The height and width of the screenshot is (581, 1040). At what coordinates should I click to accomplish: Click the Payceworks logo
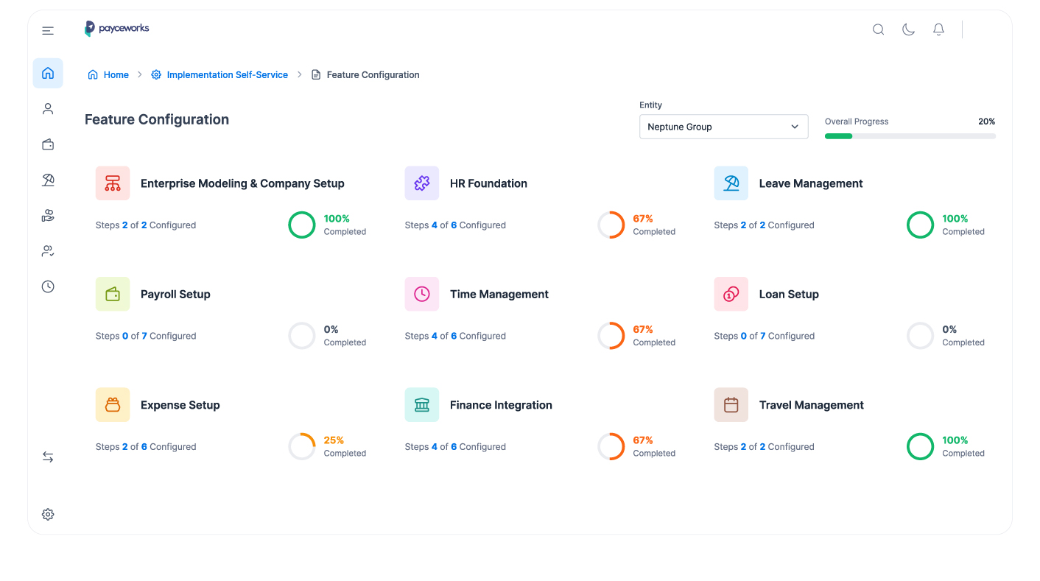pyautogui.click(x=116, y=29)
